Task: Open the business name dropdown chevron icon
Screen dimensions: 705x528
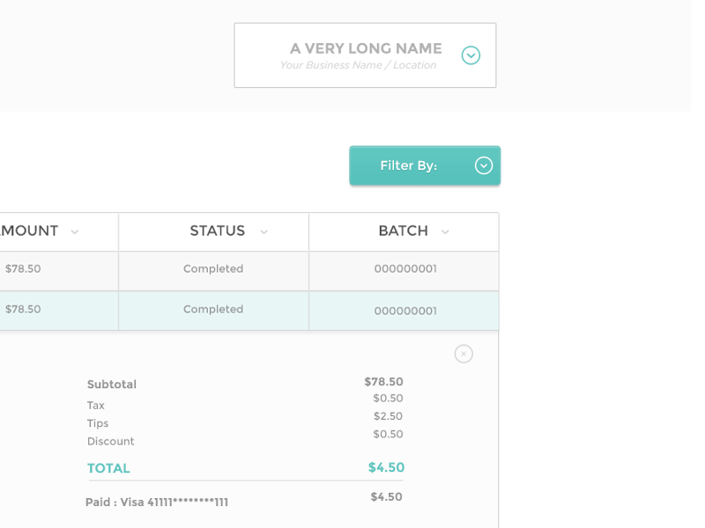Action: [x=471, y=55]
